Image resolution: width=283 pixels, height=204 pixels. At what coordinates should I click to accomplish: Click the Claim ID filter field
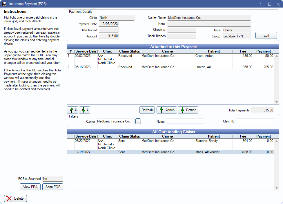[255, 122]
